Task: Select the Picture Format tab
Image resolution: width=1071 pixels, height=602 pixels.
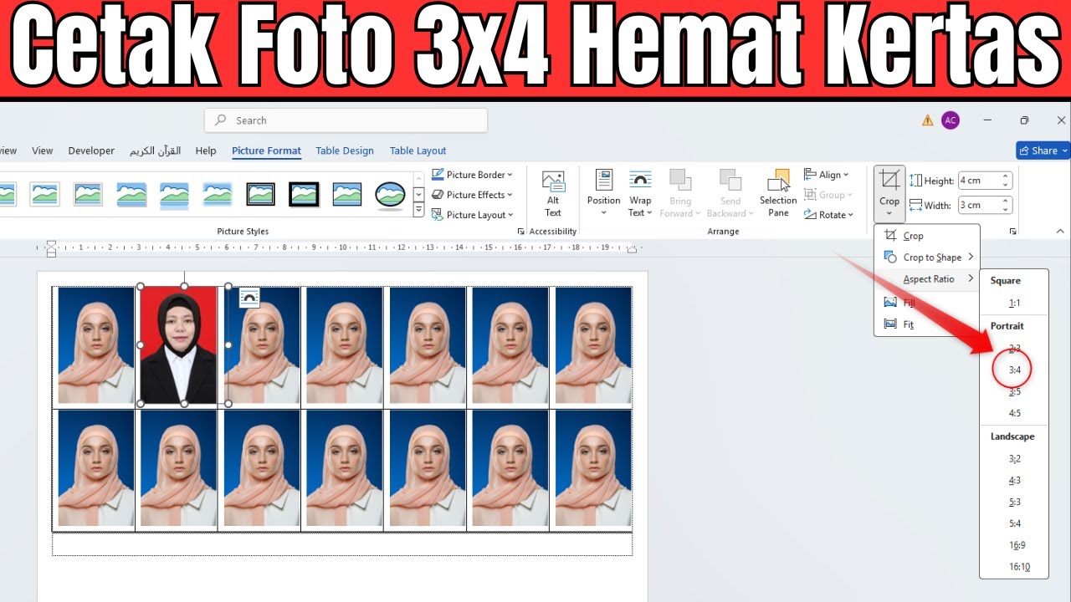Action: pyautogui.click(x=266, y=150)
